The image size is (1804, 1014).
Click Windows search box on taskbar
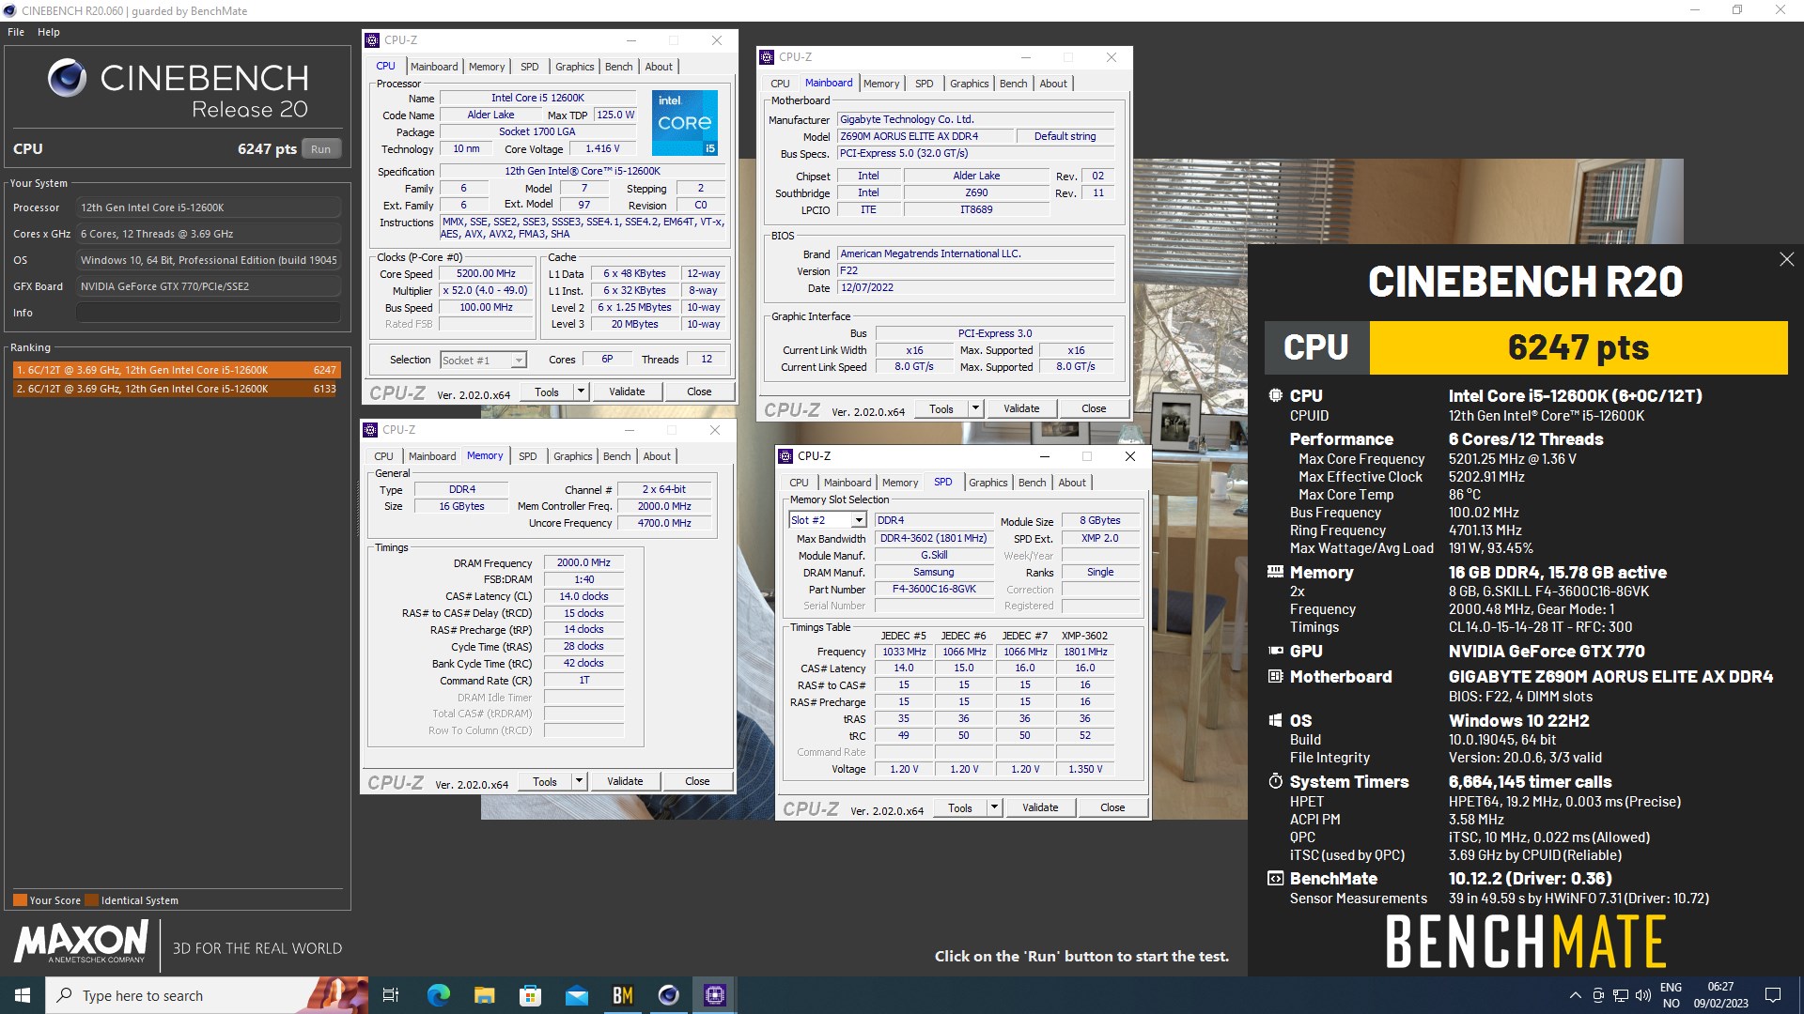207,995
